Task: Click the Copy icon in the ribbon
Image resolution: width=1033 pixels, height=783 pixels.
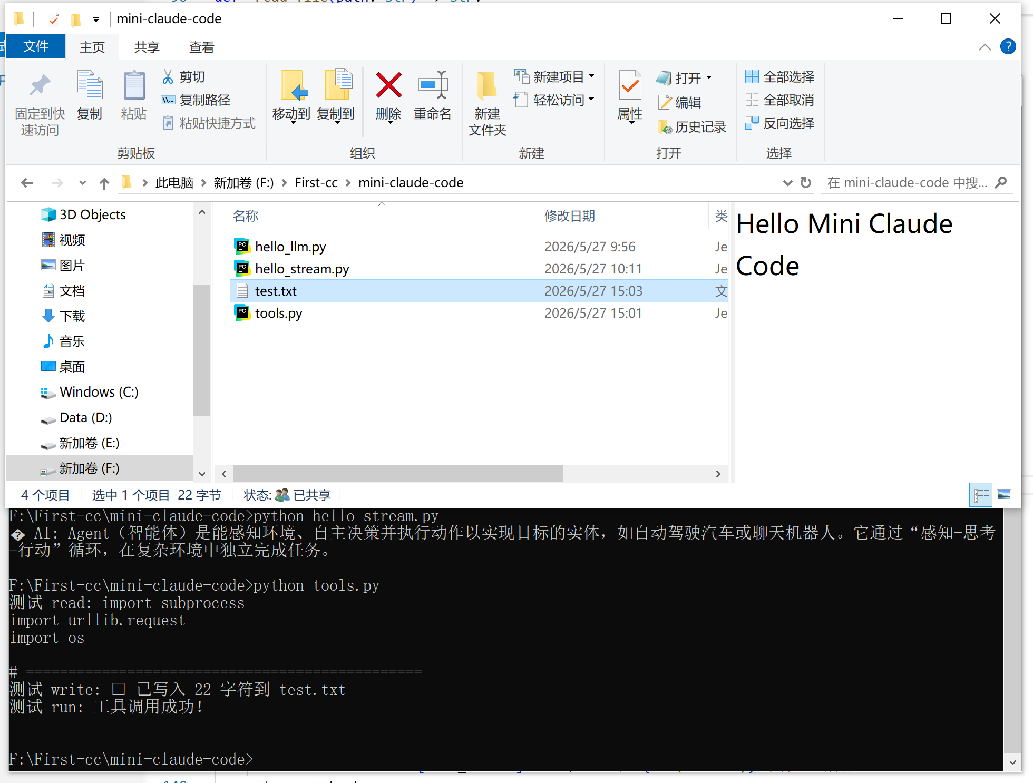Action: [90, 85]
